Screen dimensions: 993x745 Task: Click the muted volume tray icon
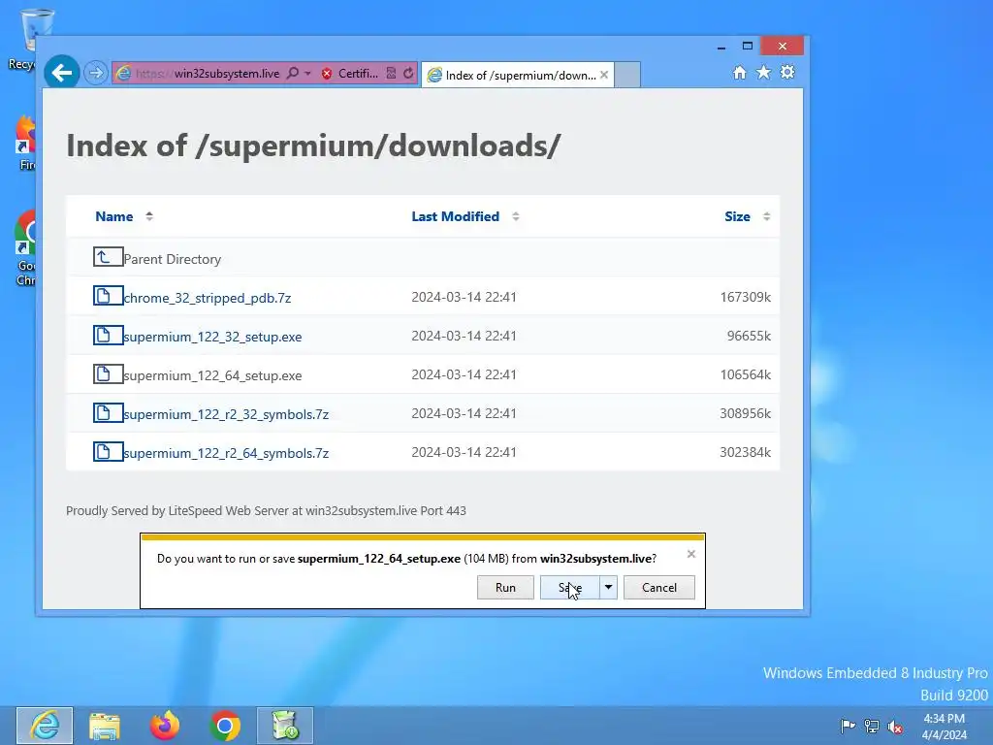click(x=895, y=727)
